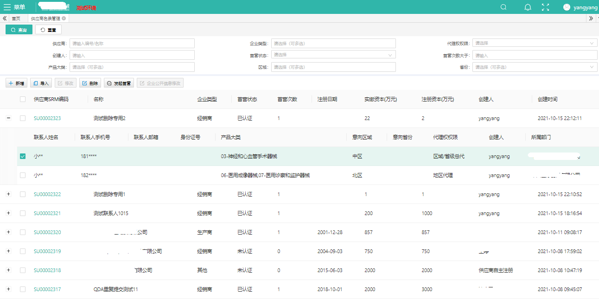This screenshot has height=299, width=599.
Task: Open the 首营状态 dropdown
Action: coord(333,55)
